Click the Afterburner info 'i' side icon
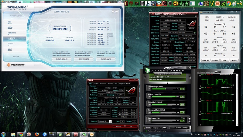The image size is (243, 137). point(190,78)
